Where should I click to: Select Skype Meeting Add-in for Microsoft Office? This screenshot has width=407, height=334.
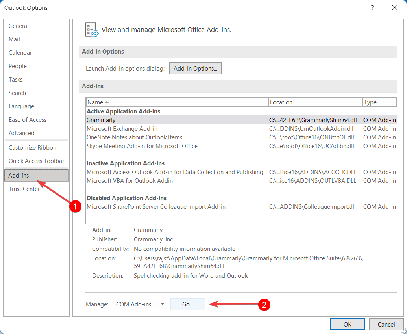(x=241, y=146)
